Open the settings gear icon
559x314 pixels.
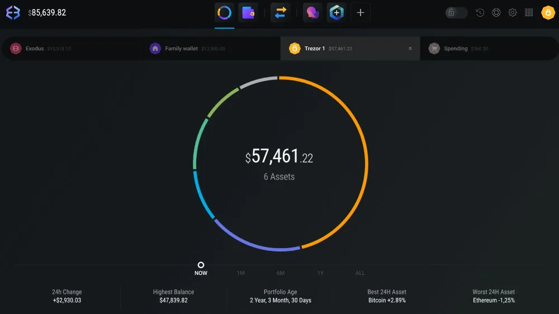pos(512,13)
